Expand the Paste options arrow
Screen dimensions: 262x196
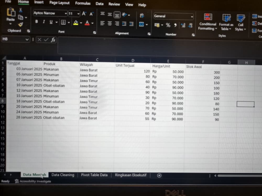point(10,24)
